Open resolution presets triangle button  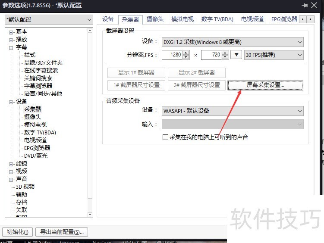coord(236,55)
